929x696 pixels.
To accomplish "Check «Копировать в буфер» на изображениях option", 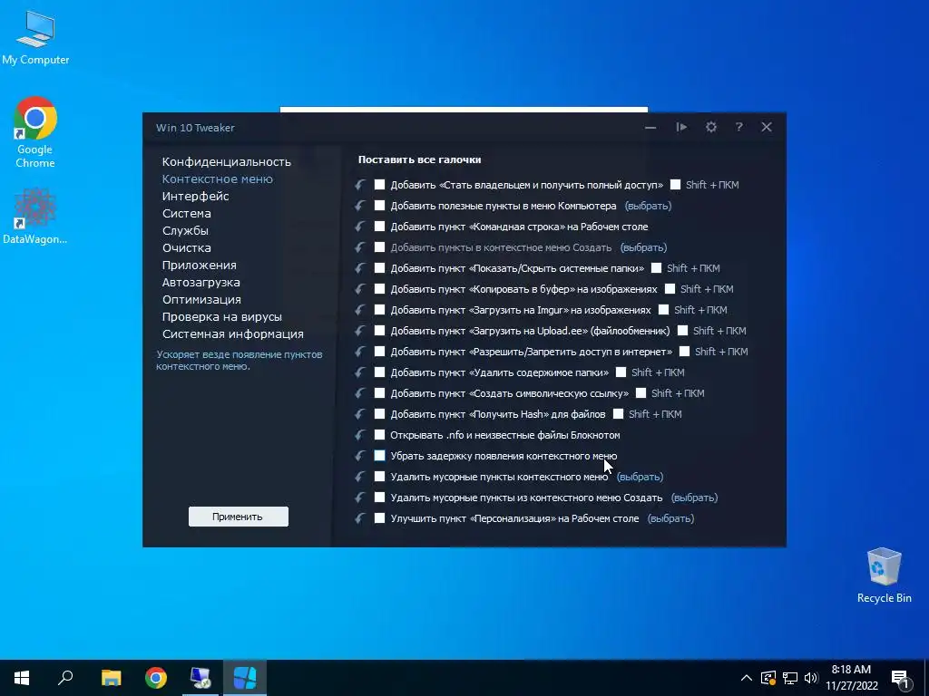I will [x=380, y=289].
